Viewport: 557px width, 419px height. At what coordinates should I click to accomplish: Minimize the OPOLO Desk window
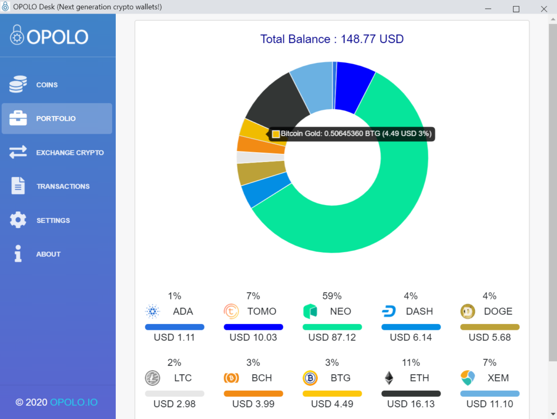pos(488,9)
